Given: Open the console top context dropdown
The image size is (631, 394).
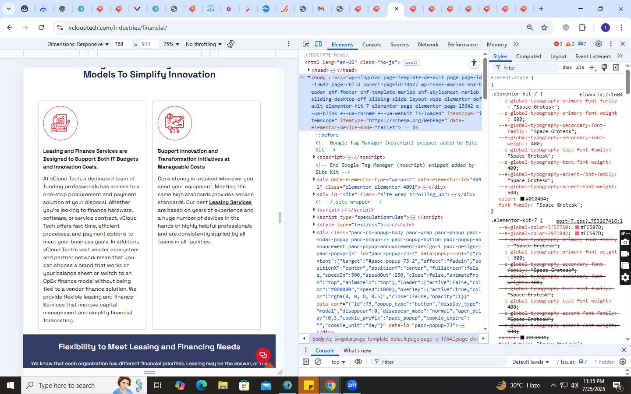Looking at the screenshot, I should (x=339, y=362).
